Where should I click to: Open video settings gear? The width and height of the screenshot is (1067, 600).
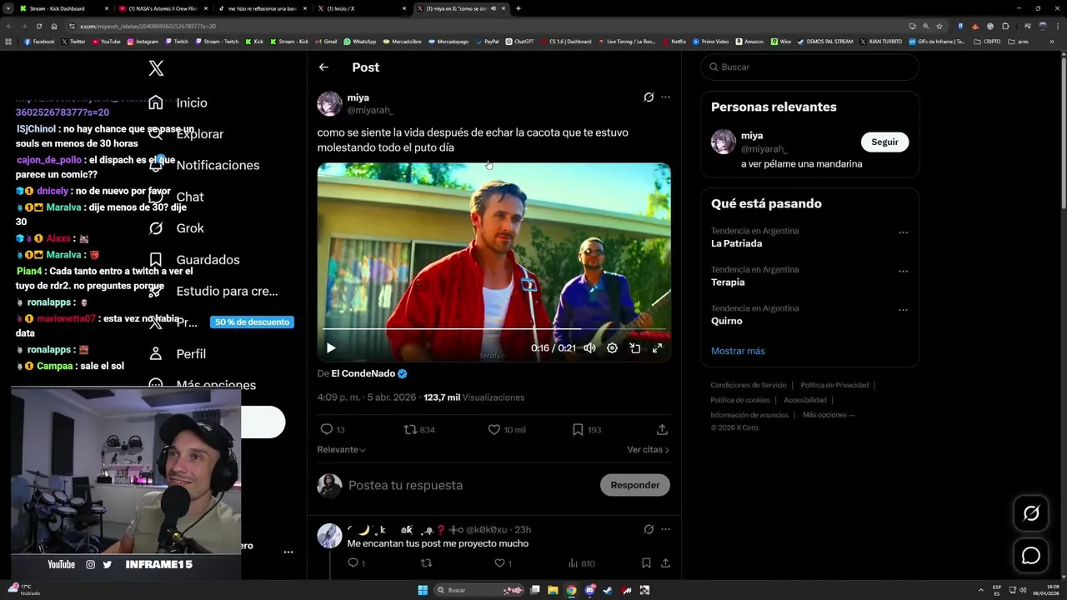612,348
